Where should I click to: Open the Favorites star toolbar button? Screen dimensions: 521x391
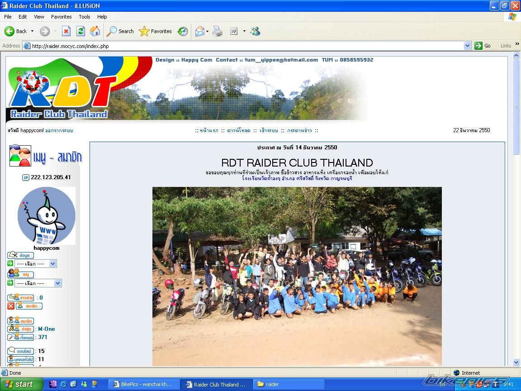156,31
